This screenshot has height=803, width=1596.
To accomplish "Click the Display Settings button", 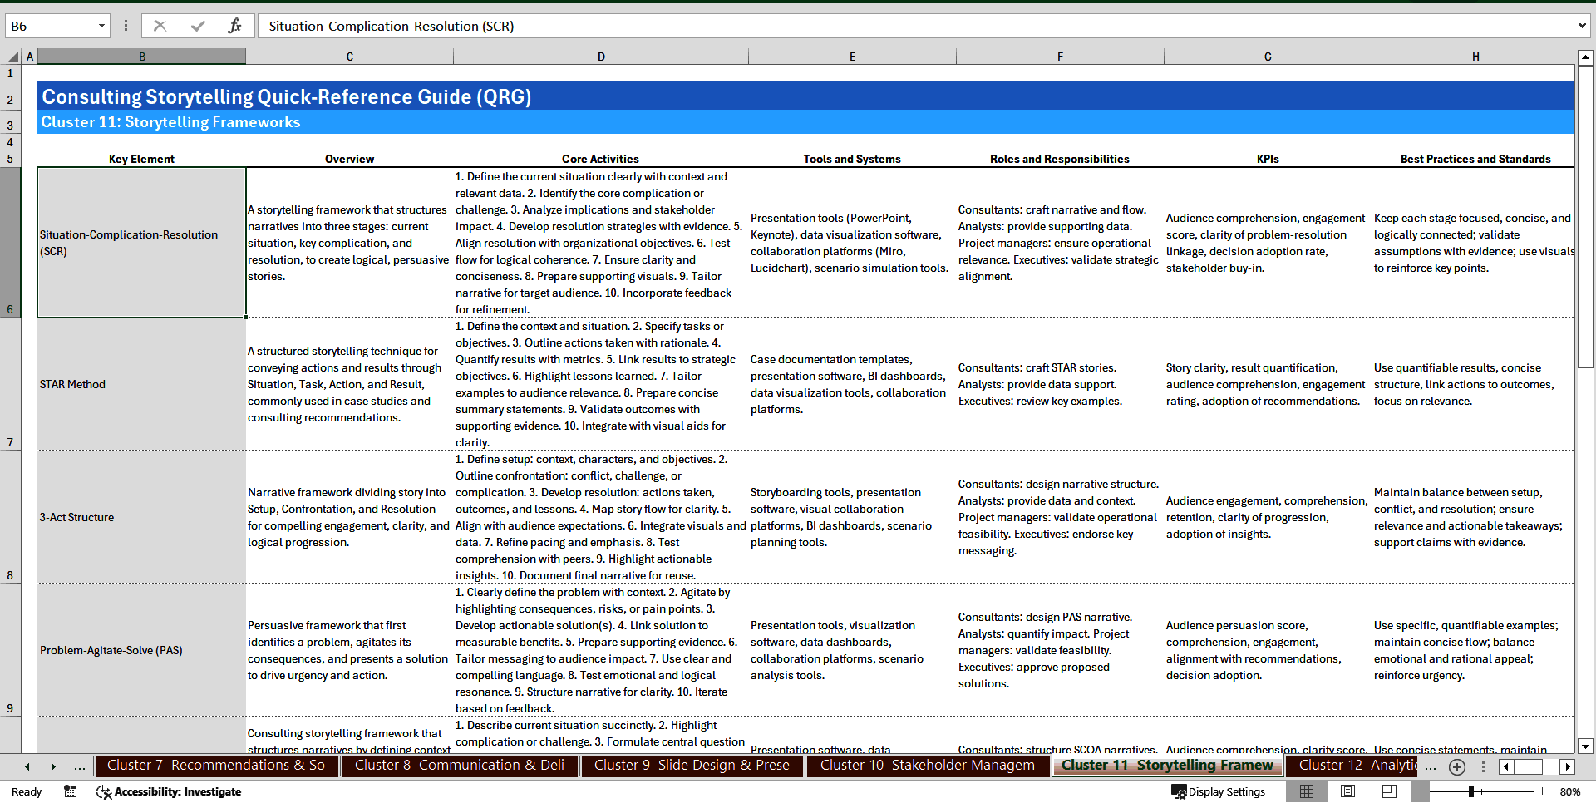I will click(1219, 791).
